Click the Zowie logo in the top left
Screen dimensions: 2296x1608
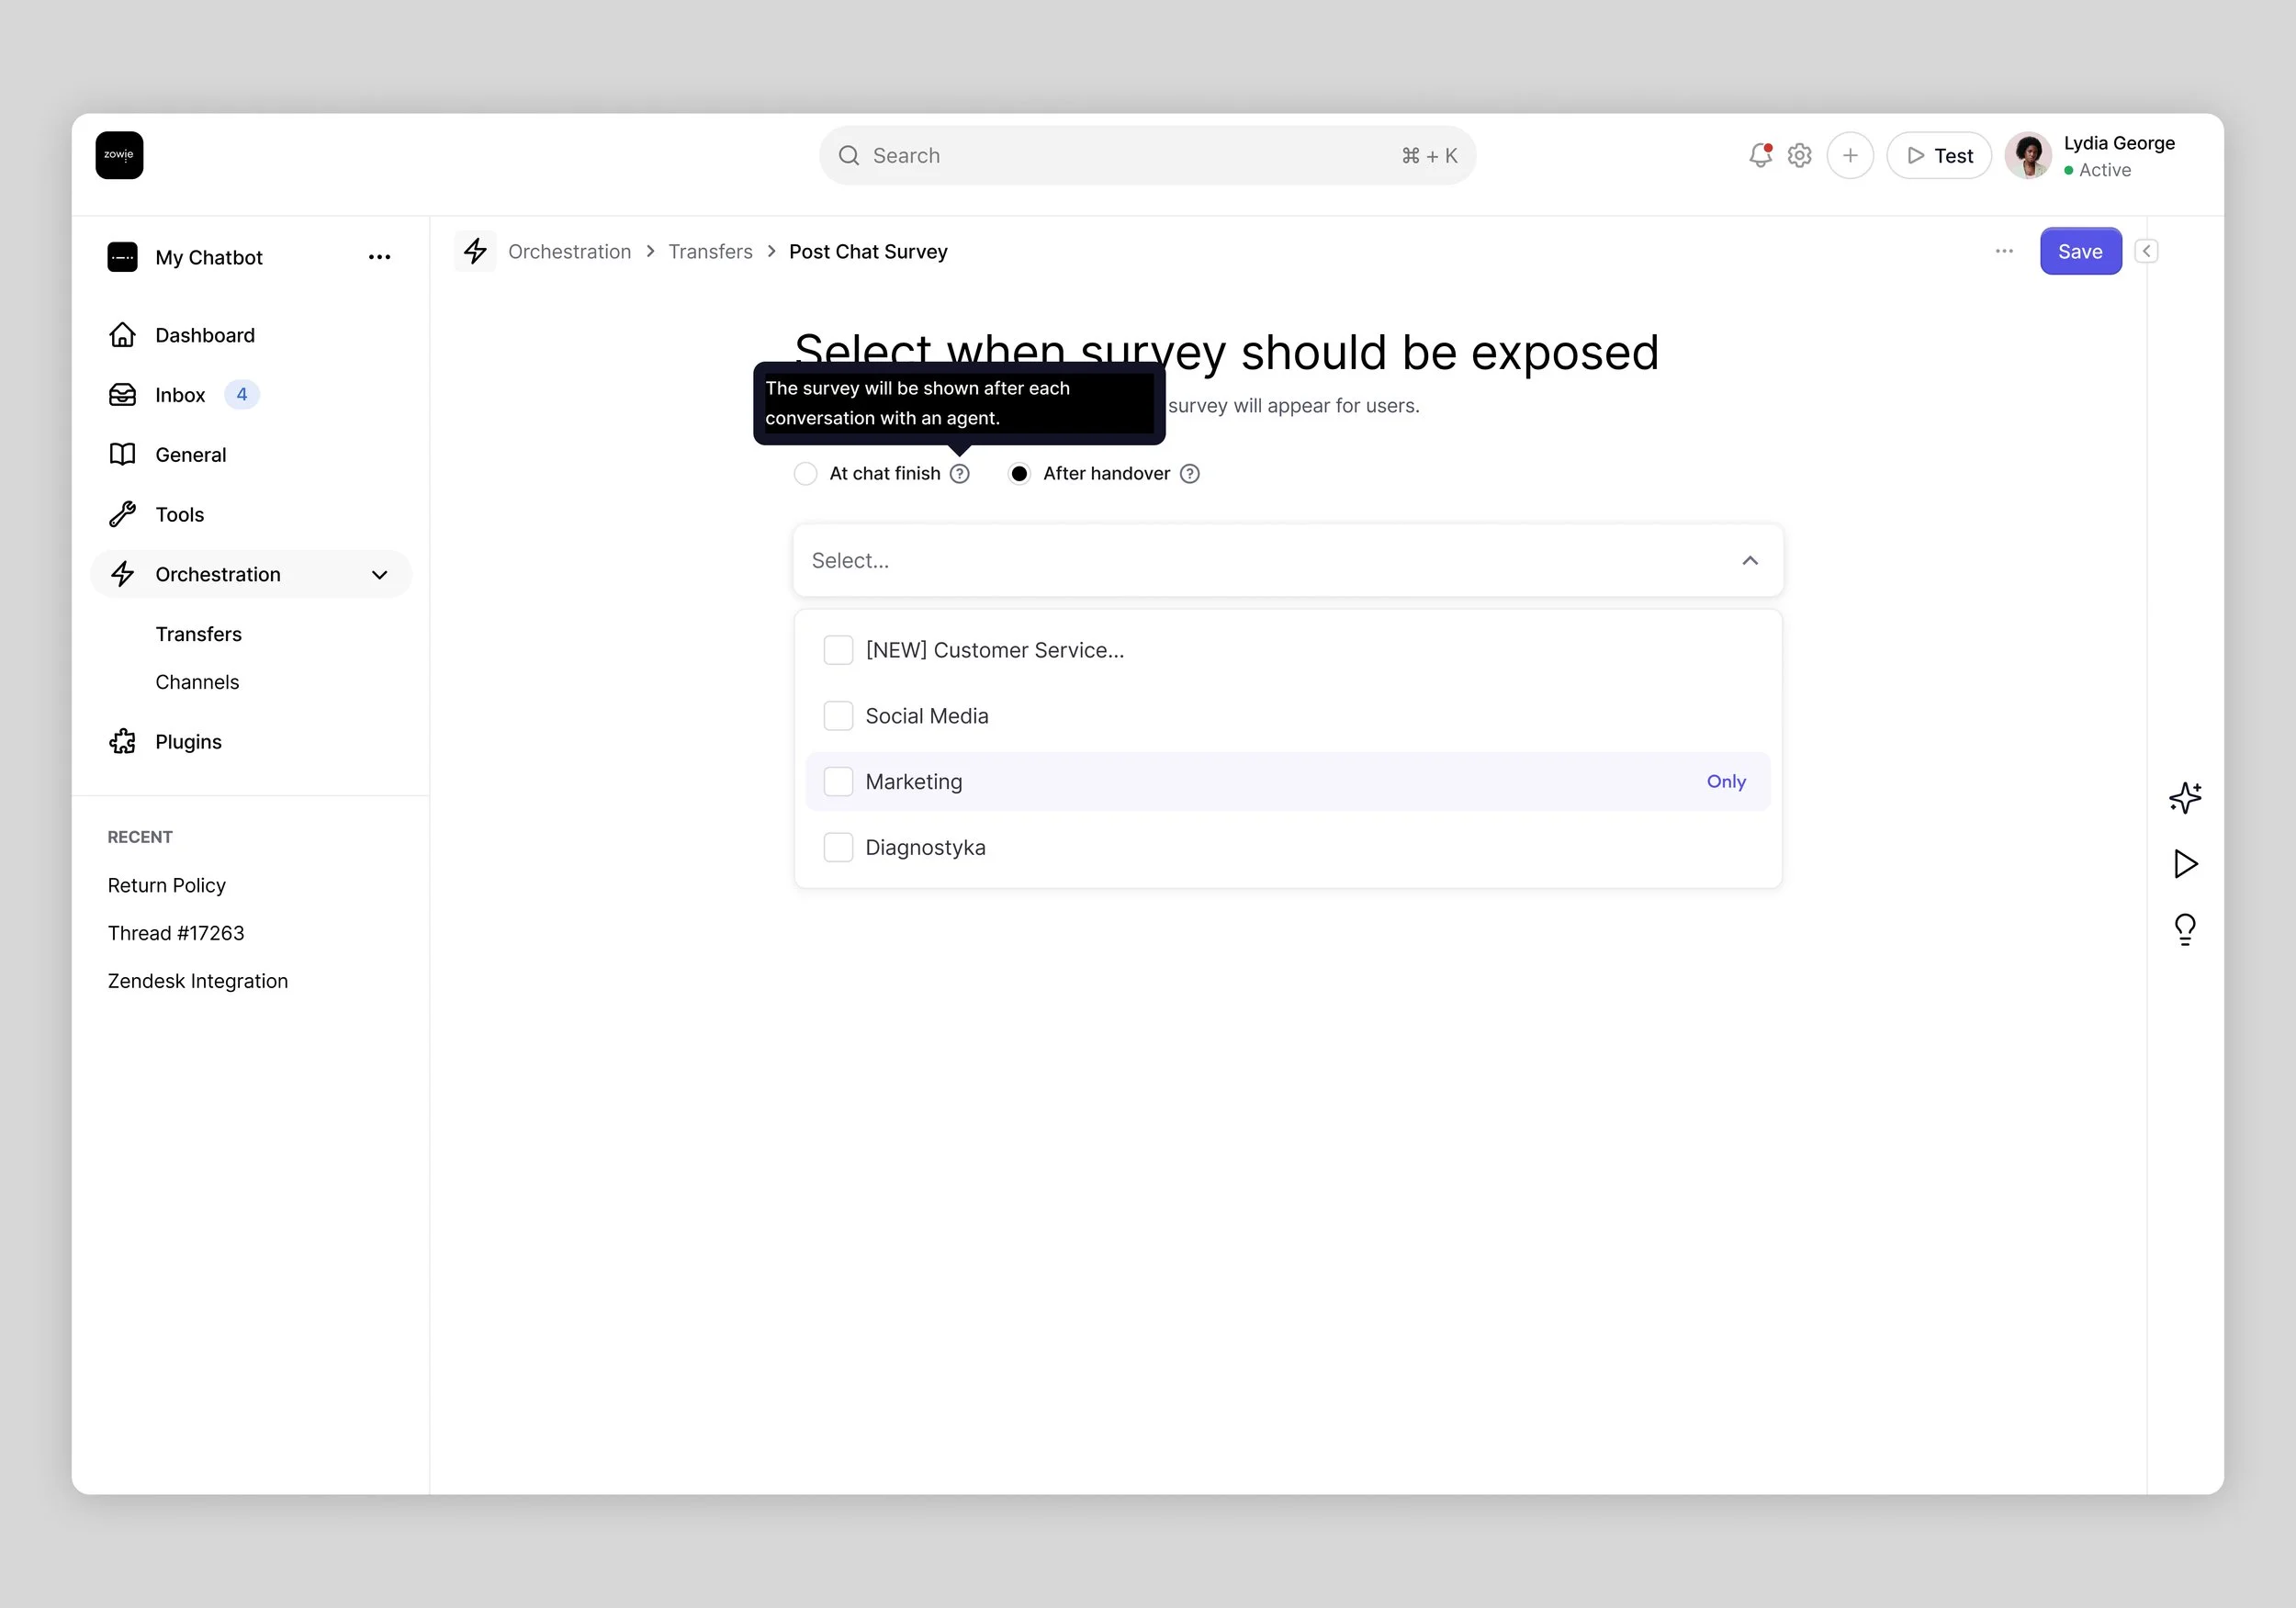coord(119,156)
